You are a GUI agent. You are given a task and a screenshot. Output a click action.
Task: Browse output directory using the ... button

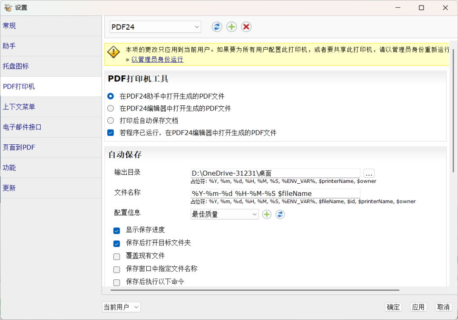coord(369,173)
